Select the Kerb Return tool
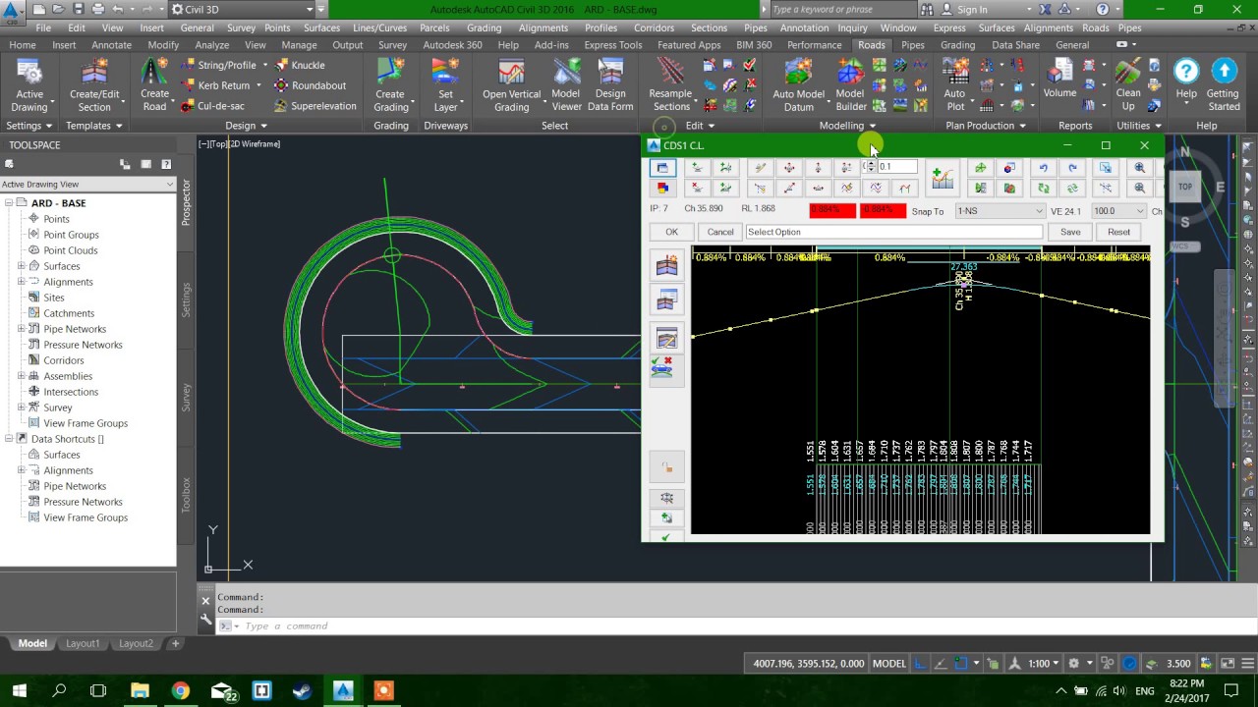This screenshot has width=1258, height=707. coord(216,85)
